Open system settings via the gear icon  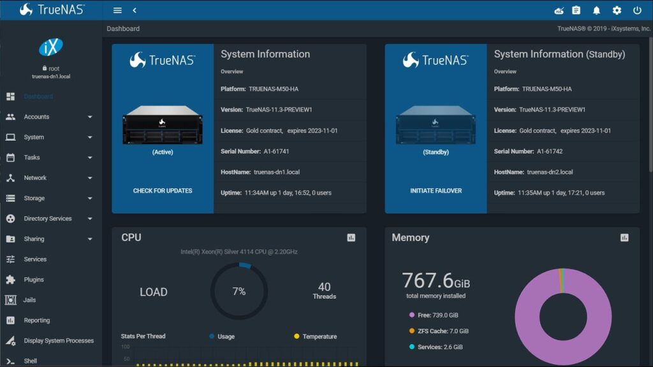coord(615,10)
